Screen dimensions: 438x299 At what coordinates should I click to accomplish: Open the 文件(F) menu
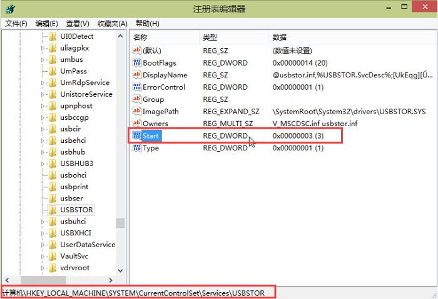(x=16, y=24)
